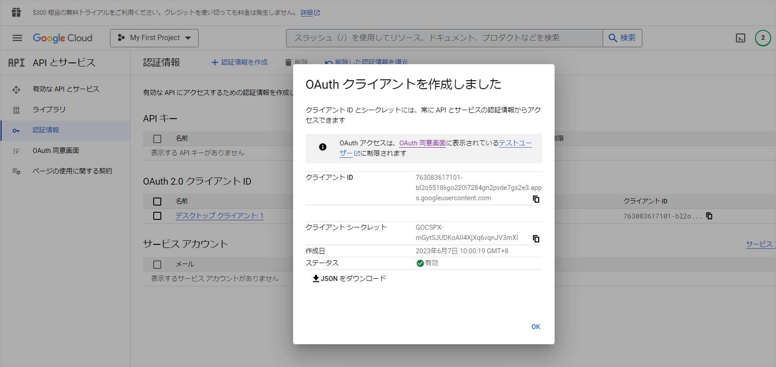This screenshot has width=776, height=367.
Task: Copy client ID from the table row
Action: tap(709, 216)
